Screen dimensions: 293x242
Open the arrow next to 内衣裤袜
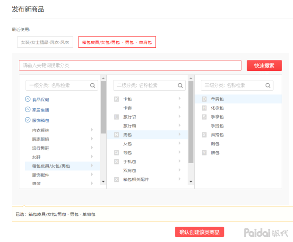point(92,130)
